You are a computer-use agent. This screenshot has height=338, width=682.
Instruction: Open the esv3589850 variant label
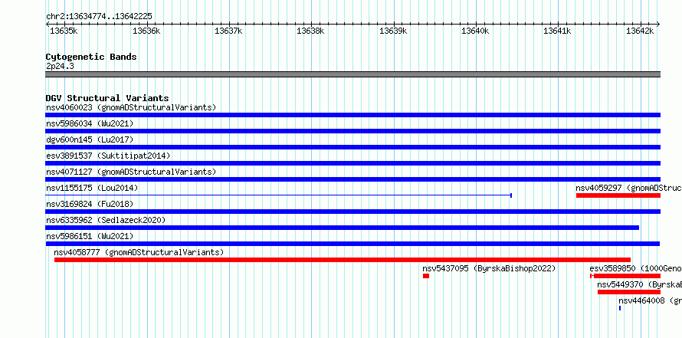635,268
